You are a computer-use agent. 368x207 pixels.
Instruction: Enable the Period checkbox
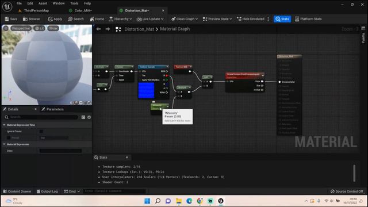[x=9, y=138]
